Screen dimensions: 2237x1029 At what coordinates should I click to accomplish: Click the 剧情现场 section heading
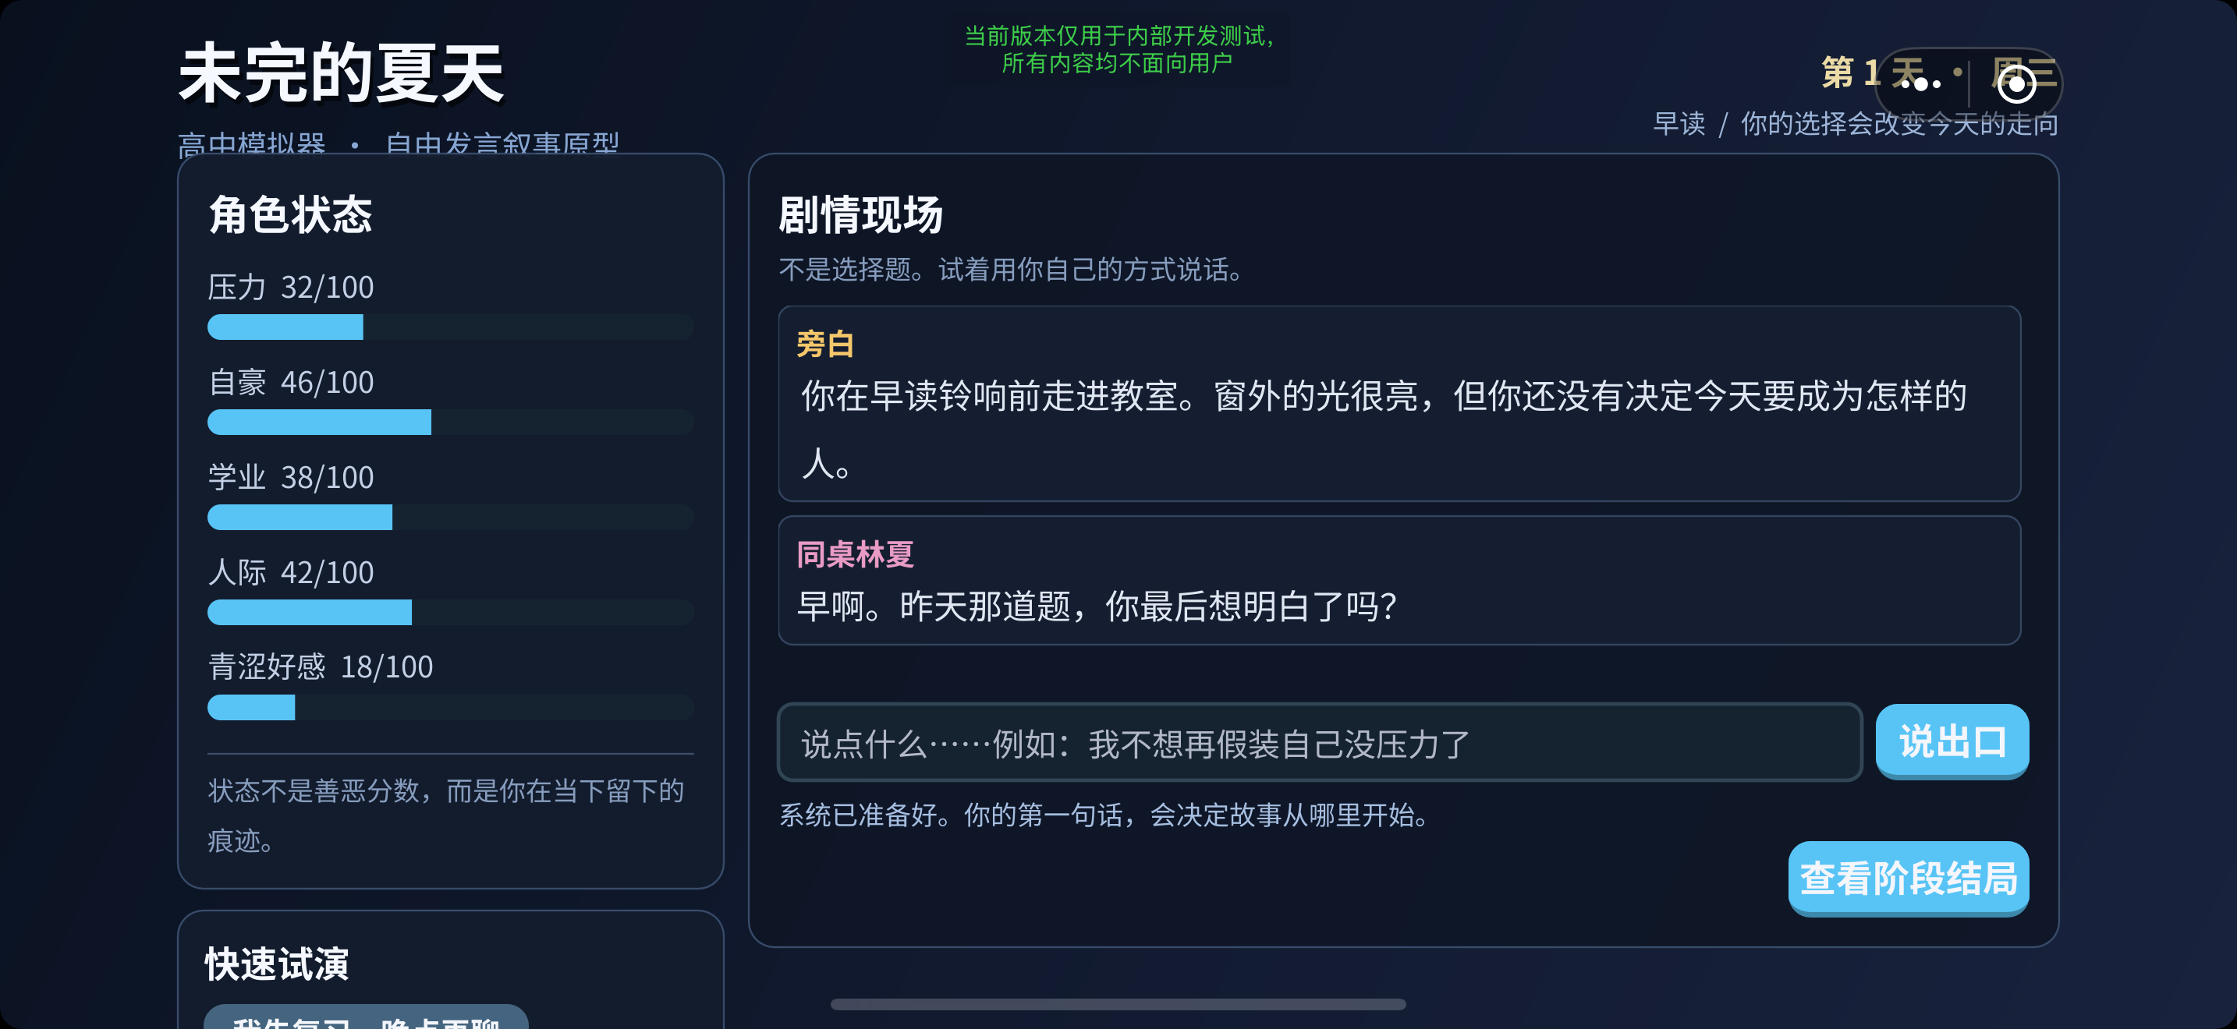(x=860, y=214)
